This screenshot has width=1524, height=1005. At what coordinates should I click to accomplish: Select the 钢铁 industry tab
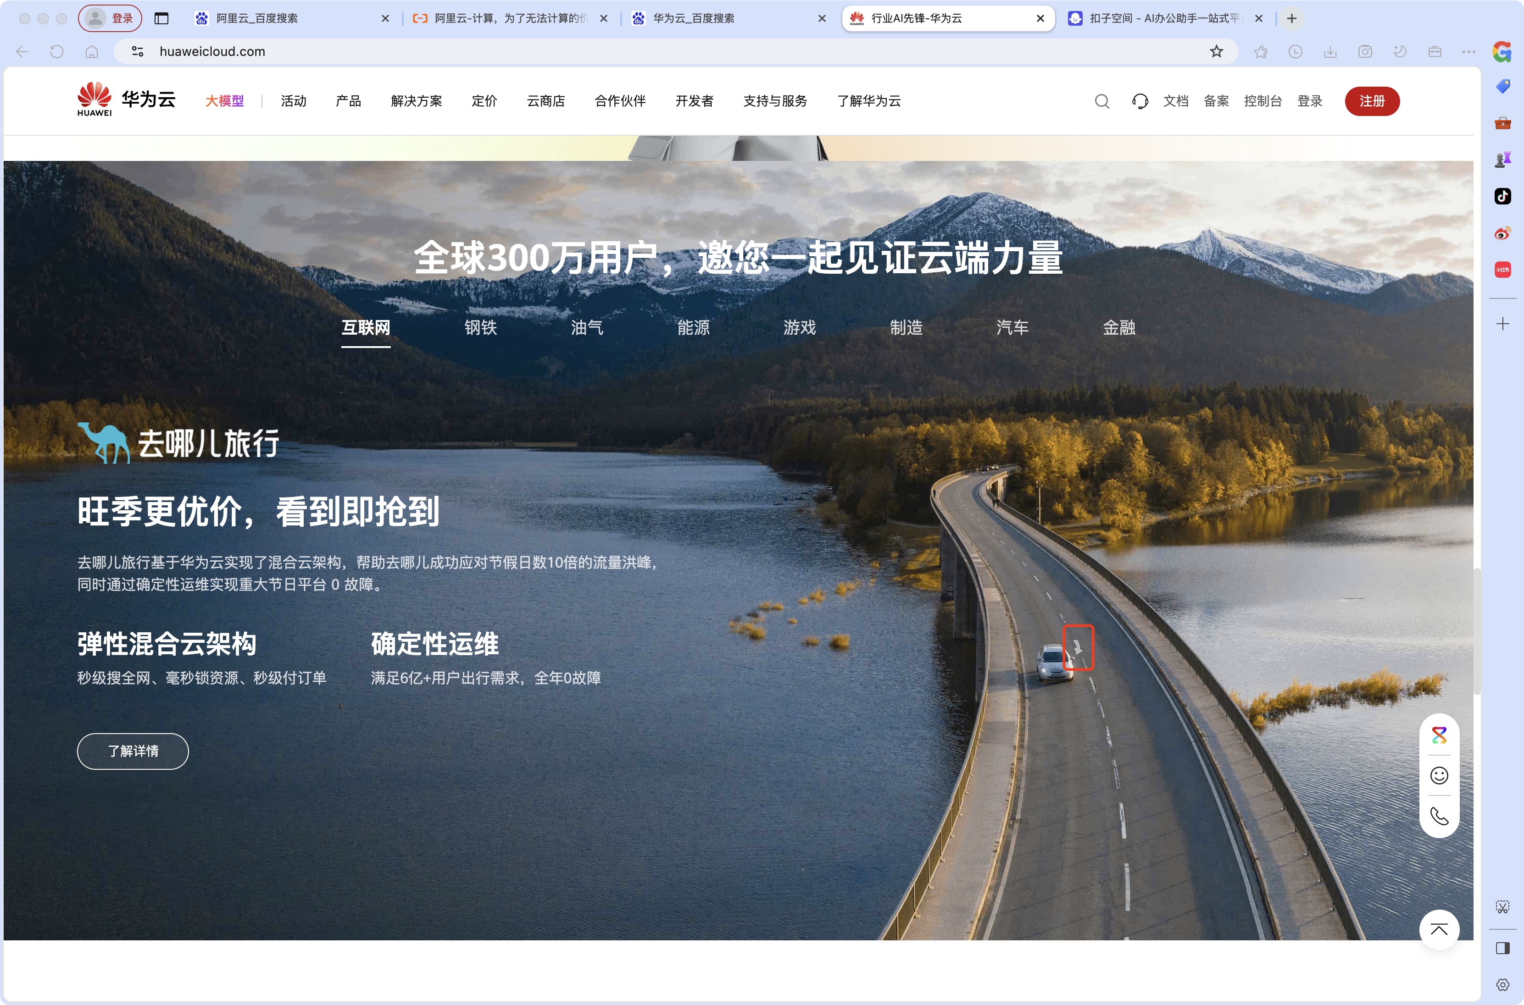point(480,327)
